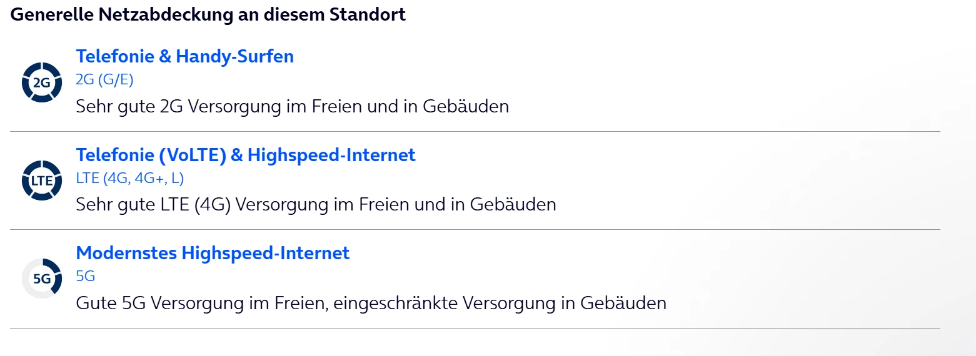
Task: Open the Modernstes Highspeed-Internet heading link
Action: [x=213, y=253]
